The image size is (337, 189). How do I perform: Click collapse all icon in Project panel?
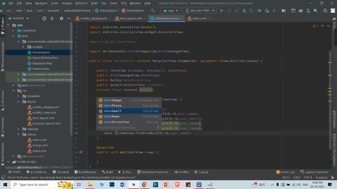pos(52,18)
